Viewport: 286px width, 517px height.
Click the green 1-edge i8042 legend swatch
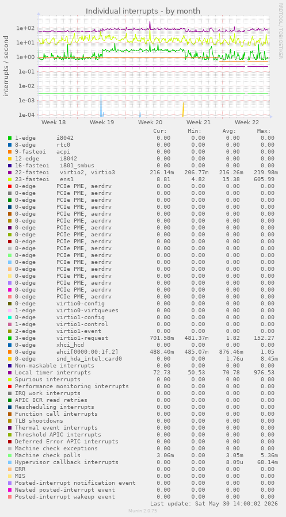[10, 138]
